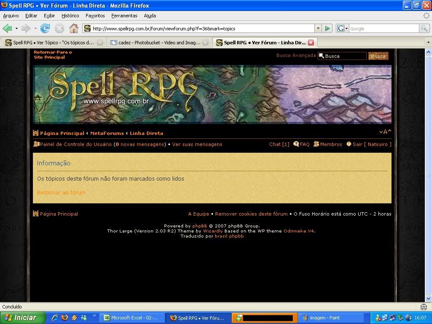Open the forward history dropdown arrow
Image resolution: width=432 pixels, height=324 pixels.
[x=35, y=28]
